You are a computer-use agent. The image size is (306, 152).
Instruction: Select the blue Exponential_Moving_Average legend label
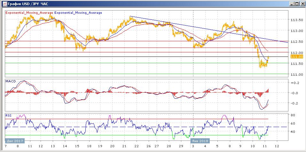pos(78,13)
